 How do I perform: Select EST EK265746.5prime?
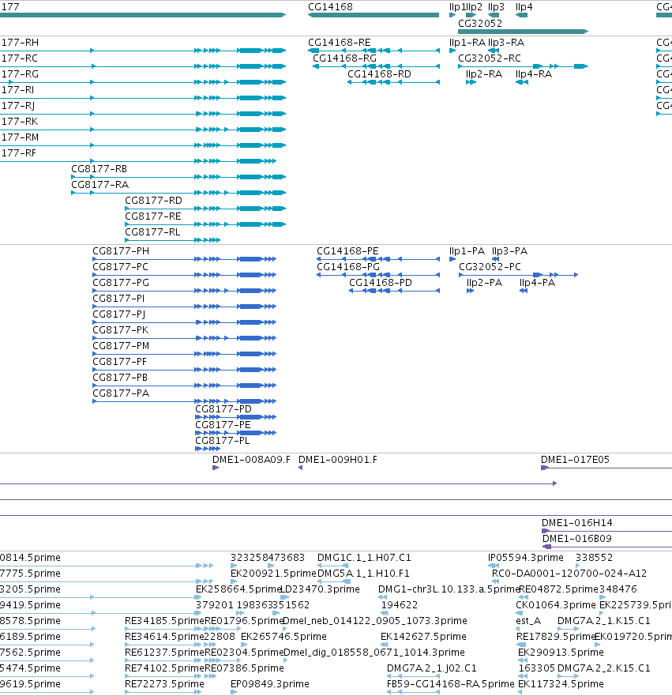coord(283,637)
